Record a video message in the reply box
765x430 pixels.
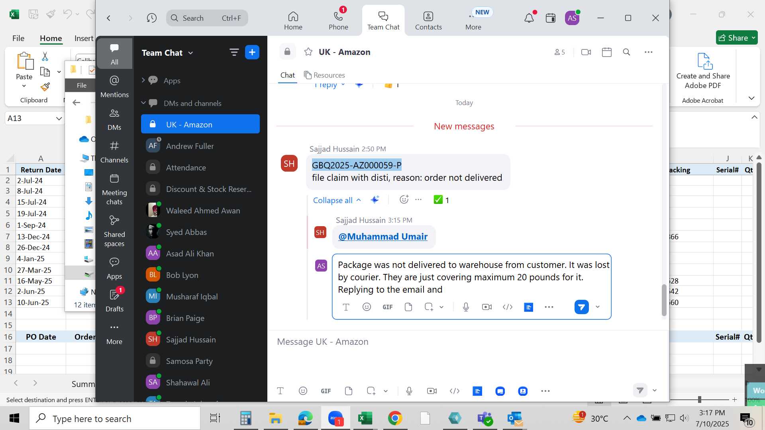point(486,307)
